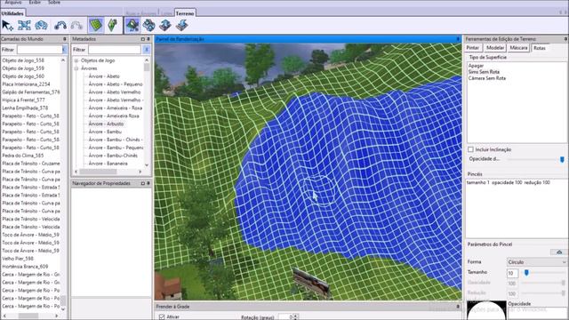Click the blue cloud-shaped rotate tool icon

[x=42, y=26]
